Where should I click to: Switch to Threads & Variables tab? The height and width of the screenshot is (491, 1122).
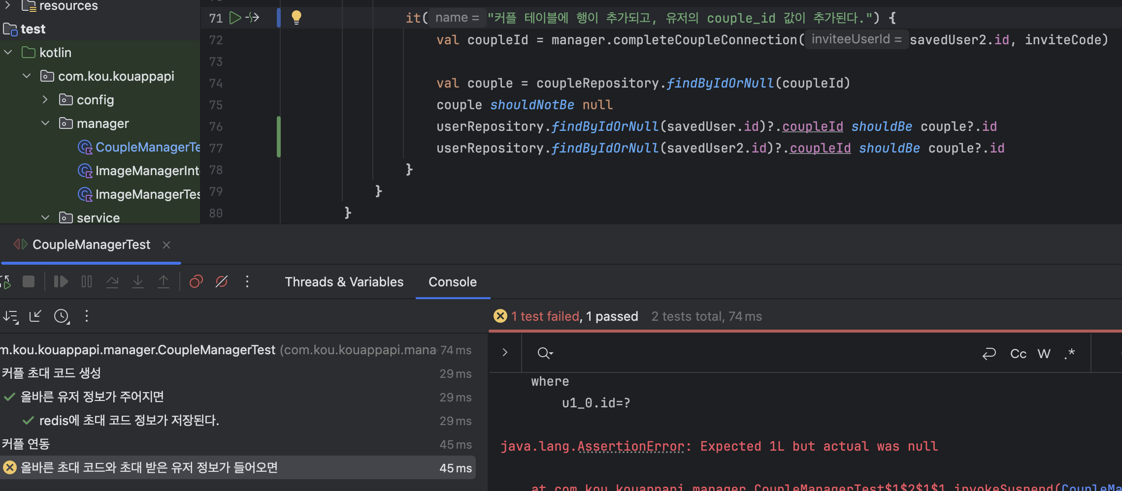[x=344, y=282]
